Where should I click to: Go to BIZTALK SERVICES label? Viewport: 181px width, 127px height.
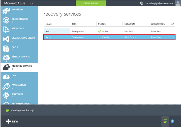coord(21,57)
